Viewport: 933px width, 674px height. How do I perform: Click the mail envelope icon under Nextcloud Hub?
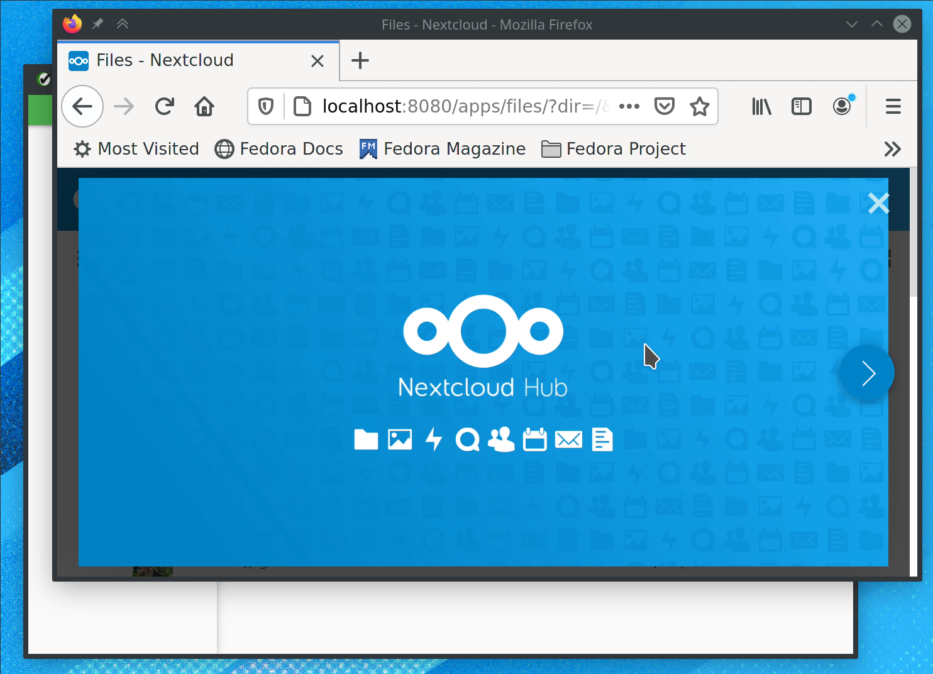[569, 439]
